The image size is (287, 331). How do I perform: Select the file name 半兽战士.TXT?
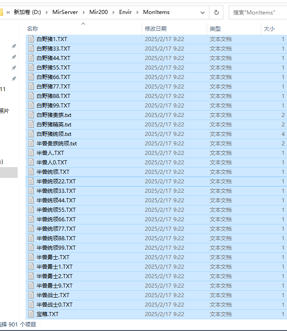pyautogui.click(x=53, y=295)
